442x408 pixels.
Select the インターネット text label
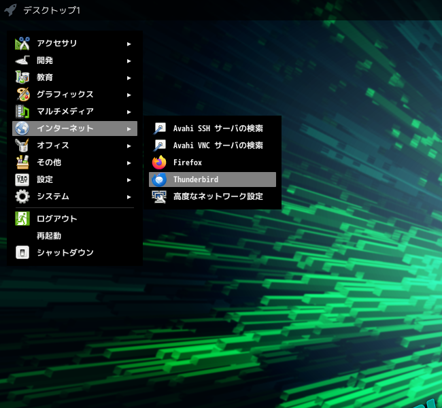65,129
